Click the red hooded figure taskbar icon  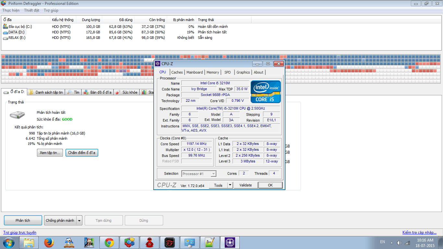click(150, 243)
